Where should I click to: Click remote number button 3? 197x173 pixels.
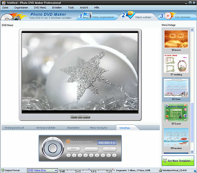80,155
